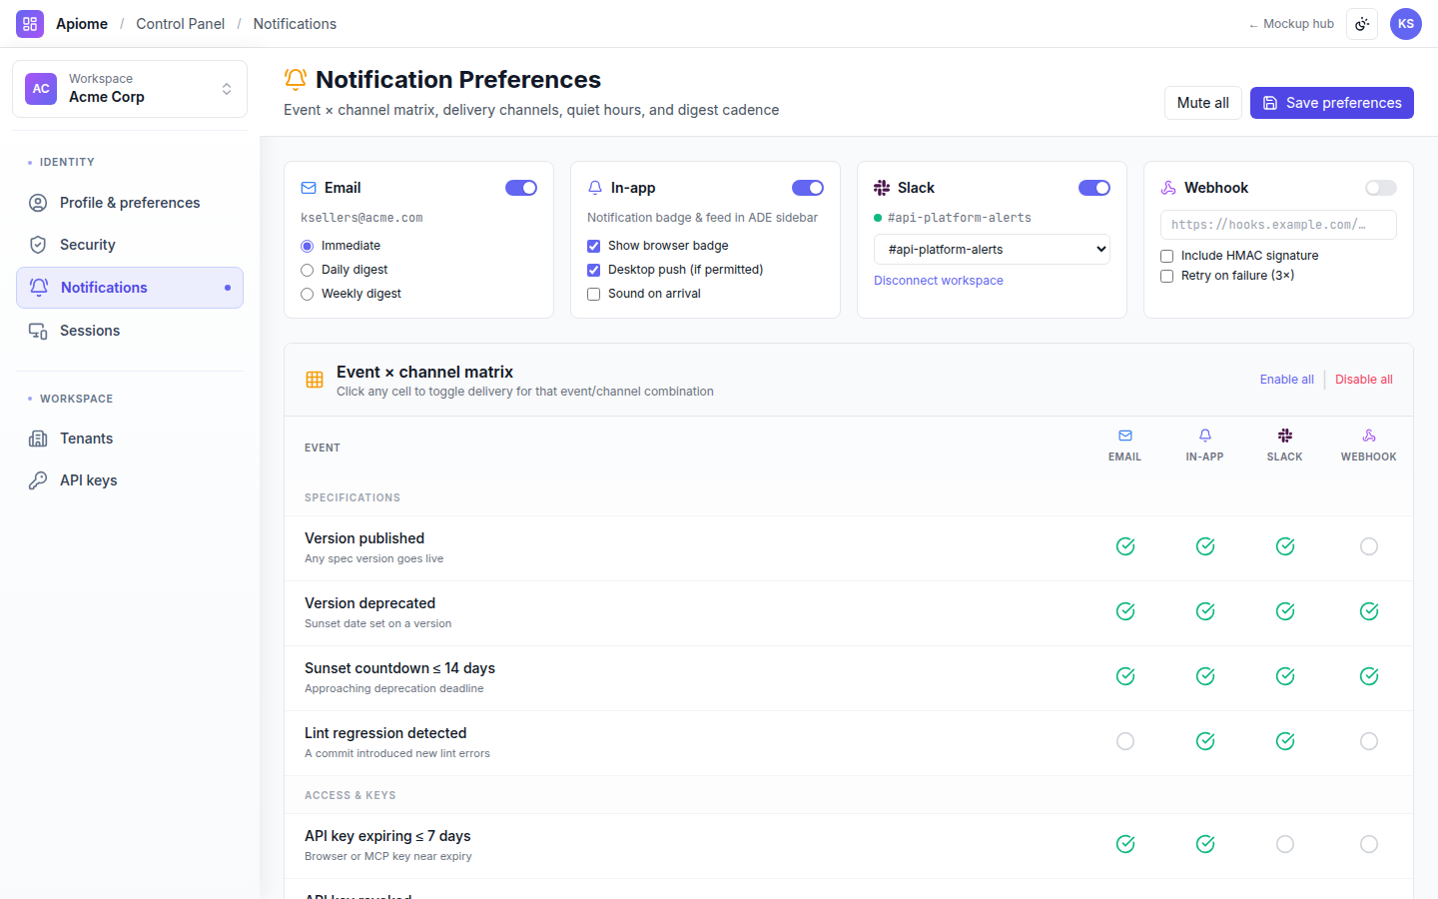Toggle Email for Lint regression detected
Image resolution: width=1438 pixels, height=899 pixels.
pos(1125,741)
